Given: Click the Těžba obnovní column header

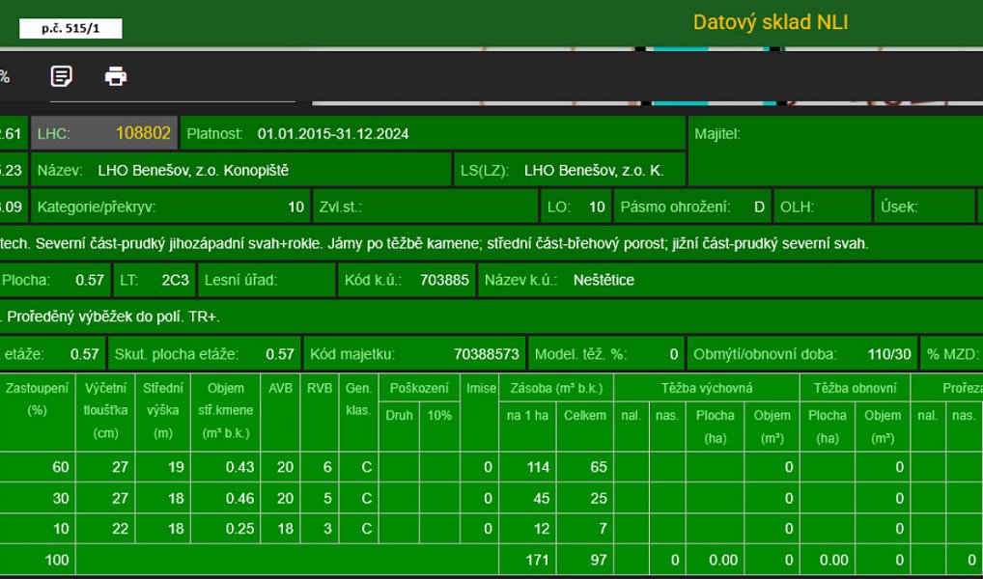Looking at the screenshot, I should [856, 389].
